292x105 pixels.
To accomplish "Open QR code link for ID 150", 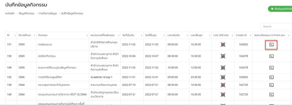I will (x=223, y=56).
